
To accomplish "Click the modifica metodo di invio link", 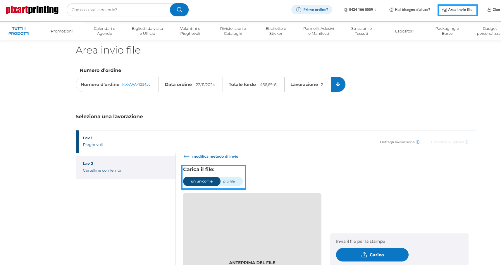I will pos(215,156).
